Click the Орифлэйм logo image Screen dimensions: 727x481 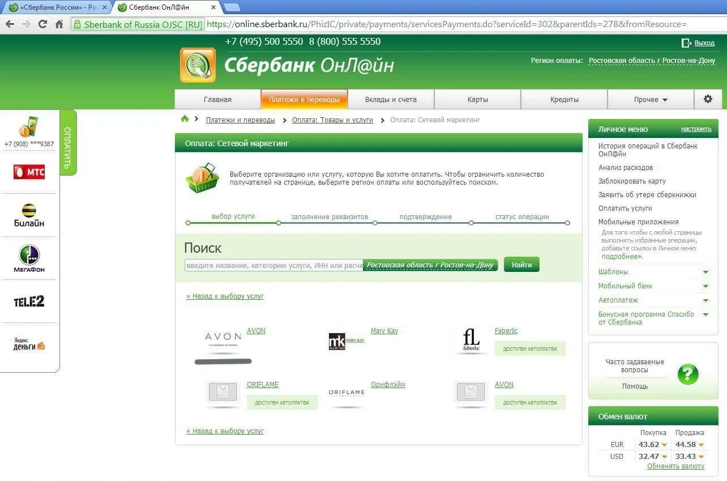(x=347, y=393)
